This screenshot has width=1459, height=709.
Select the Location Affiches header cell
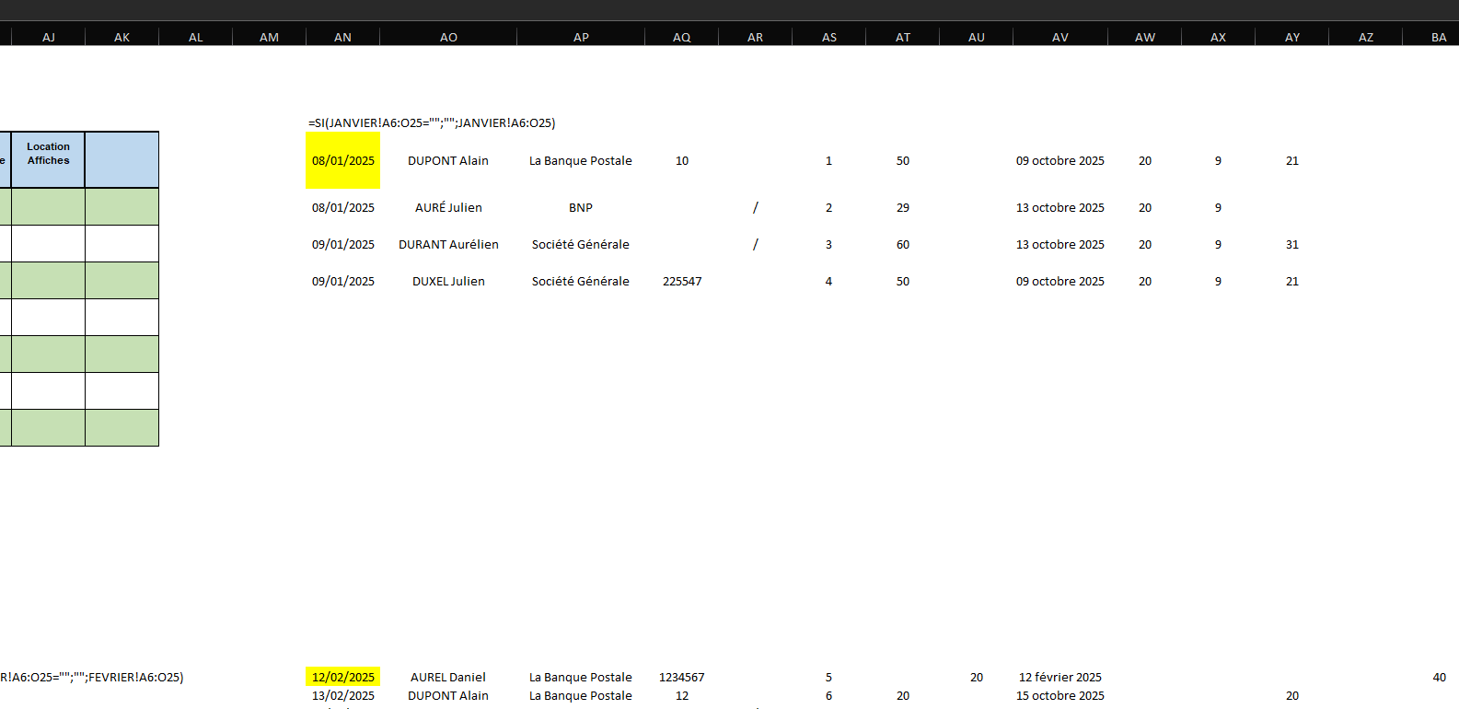(x=48, y=154)
